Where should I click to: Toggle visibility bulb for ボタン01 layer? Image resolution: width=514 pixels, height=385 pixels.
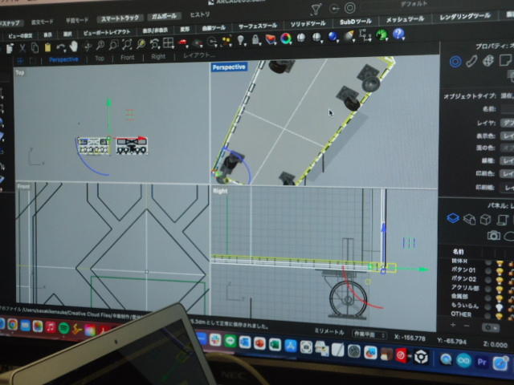coord(500,272)
